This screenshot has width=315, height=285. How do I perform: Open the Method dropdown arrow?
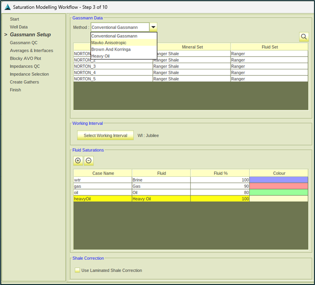point(153,27)
